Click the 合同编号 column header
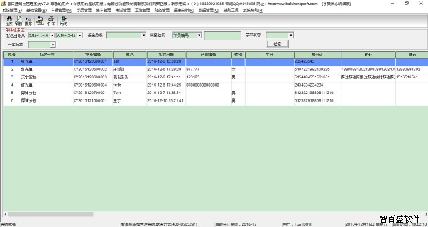This screenshot has width=428, height=227. click(x=209, y=55)
